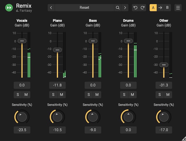This screenshot has width=186, height=141.
Task: Click the redo icon
Action: 143,8
